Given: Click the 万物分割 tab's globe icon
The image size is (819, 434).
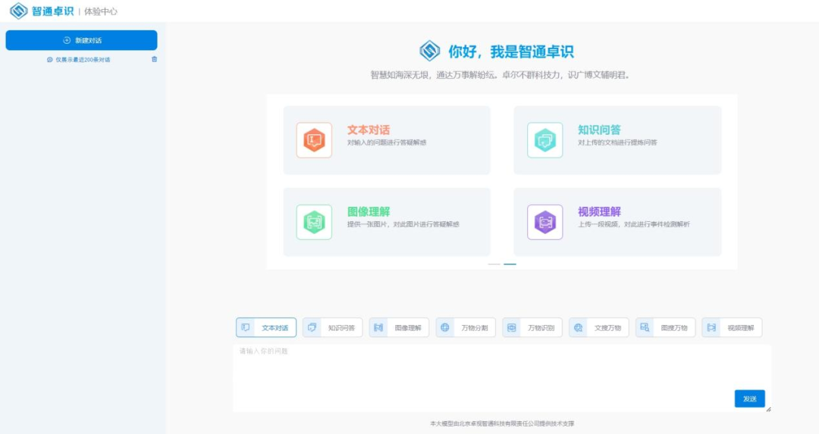Looking at the screenshot, I should click(x=445, y=328).
